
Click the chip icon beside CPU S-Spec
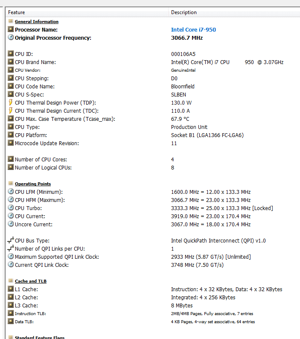(x=11, y=94)
